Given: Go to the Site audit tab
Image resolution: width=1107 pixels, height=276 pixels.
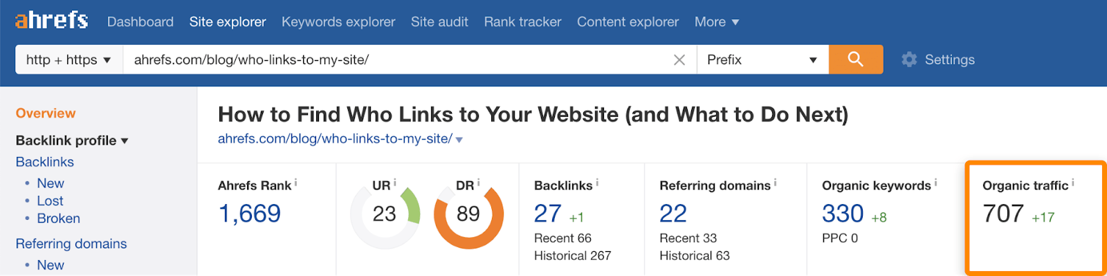Looking at the screenshot, I should 439,22.
